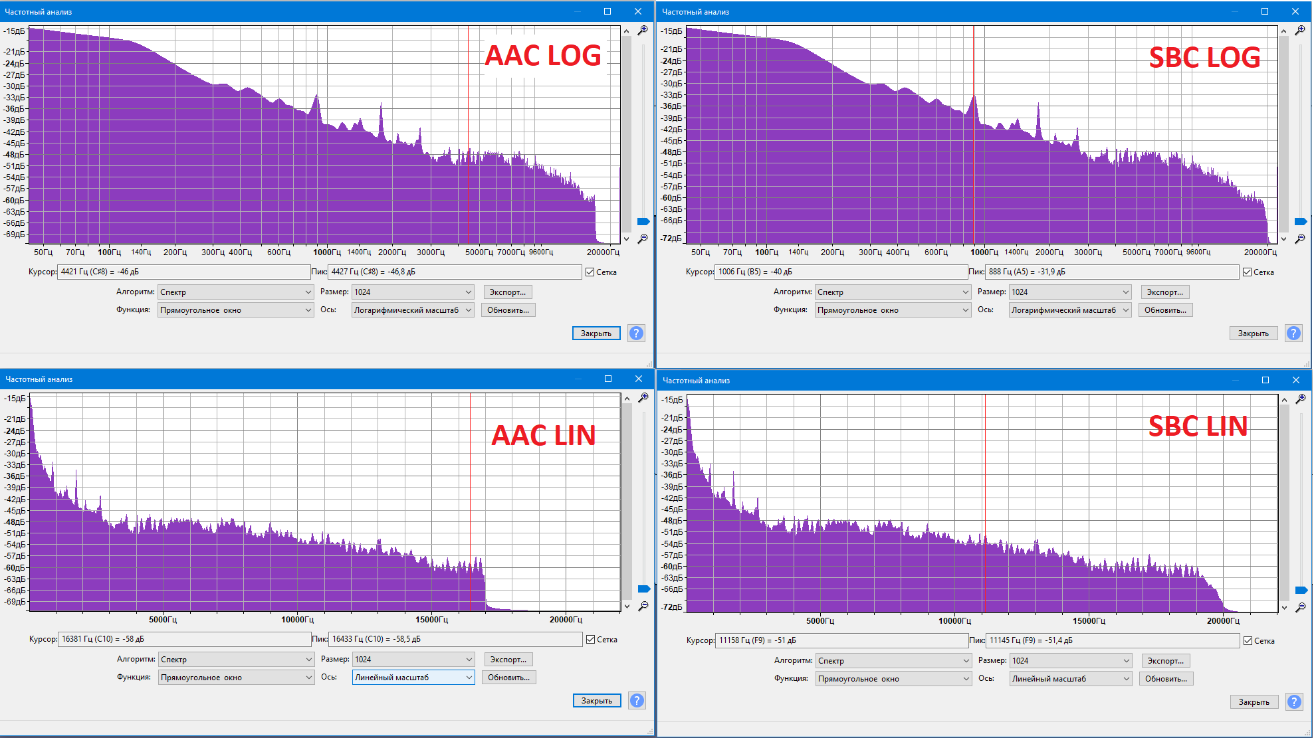Click zoom in magnifier in SBC LOG window

pyautogui.click(x=1300, y=31)
